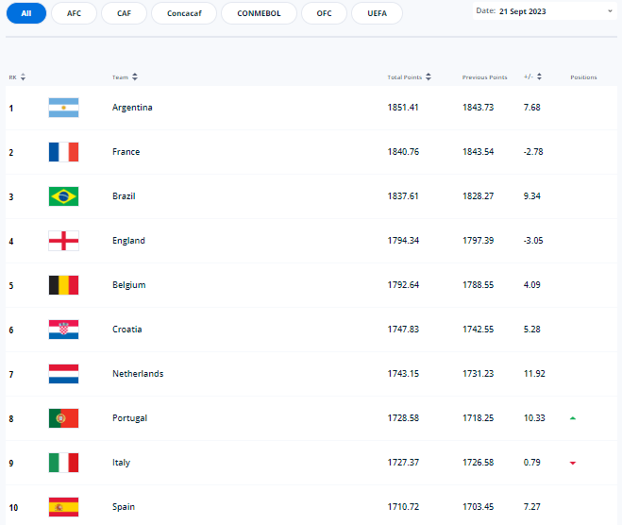Sort by the RK rank column
Image resolution: width=622 pixels, height=525 pixels.
coord(17,77)
